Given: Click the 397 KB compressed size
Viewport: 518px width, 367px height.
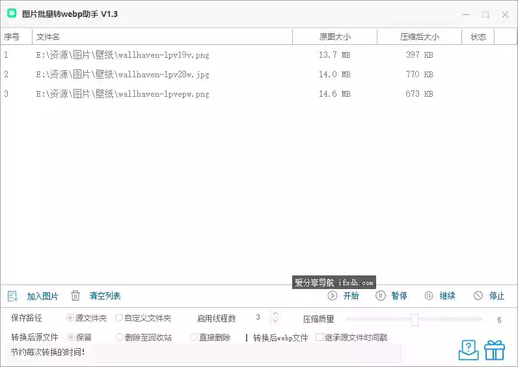Looking at the screenshot, I should pyautogui.click(x=419, y=55).
